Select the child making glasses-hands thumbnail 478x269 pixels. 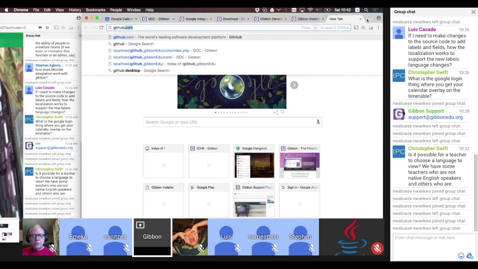point(190,237)
